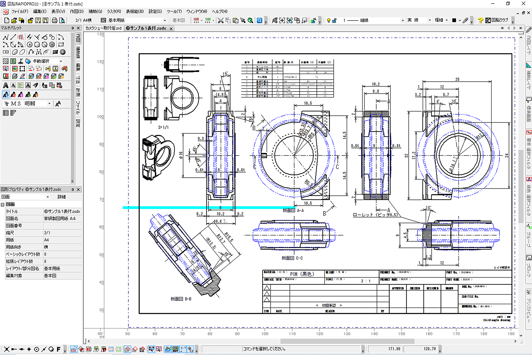This screenshot has width=532, height=355.
Task: Select the ellipse drawing tool
Action: click(15, 52)
